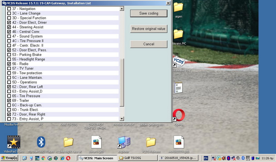Check 53 - Parking Brake
The image size is (276, 162).
coord(9,55)
